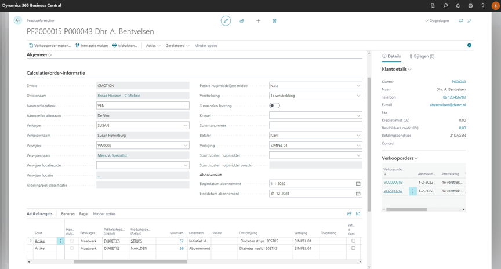The image size is (501, 269).
Task: Click voorraad value 52
Action: pos(181,241)
